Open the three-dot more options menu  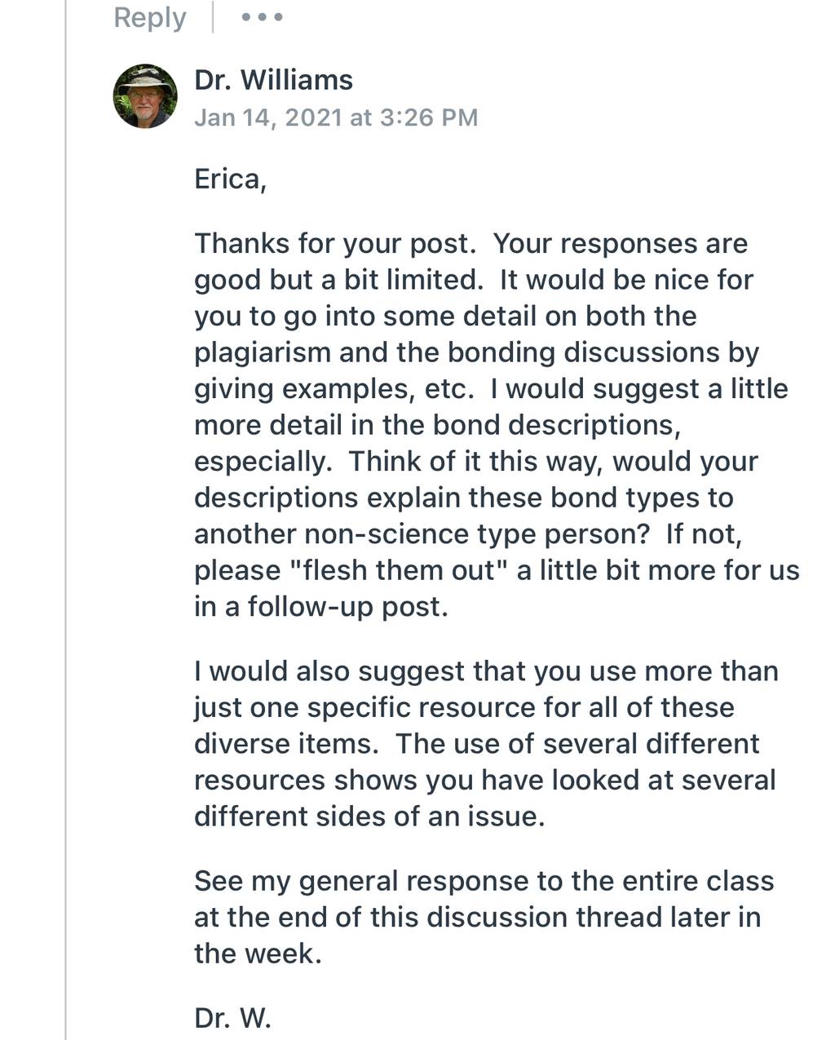coord(262,17)
